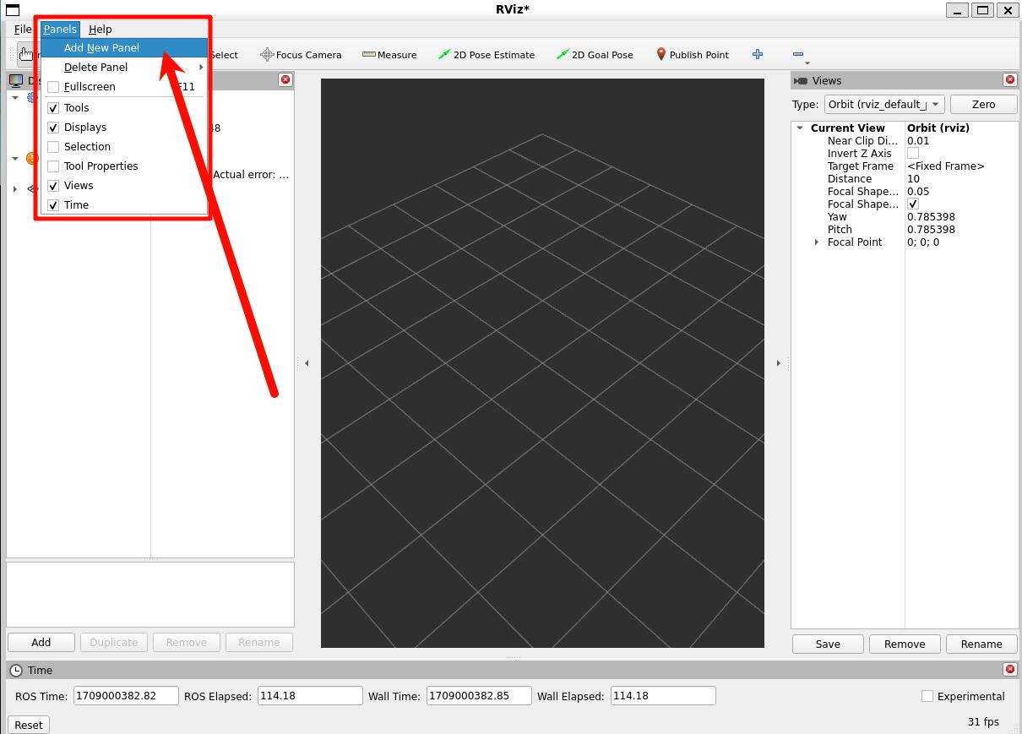Click the blue plus add-tool icon
The width and height of the screenshot is (1022, 734).
click(x=758, y=54)
